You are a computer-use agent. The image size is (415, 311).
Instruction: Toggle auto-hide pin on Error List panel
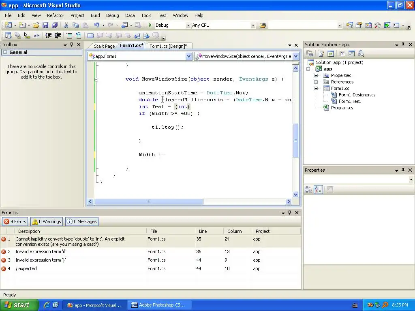pos(289,213)
